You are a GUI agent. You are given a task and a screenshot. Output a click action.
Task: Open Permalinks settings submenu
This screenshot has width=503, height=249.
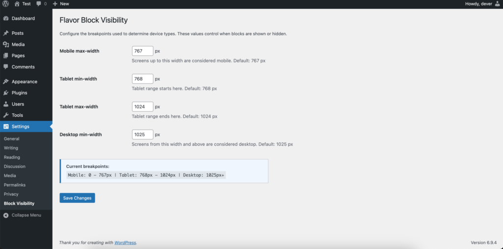point(15,185)
